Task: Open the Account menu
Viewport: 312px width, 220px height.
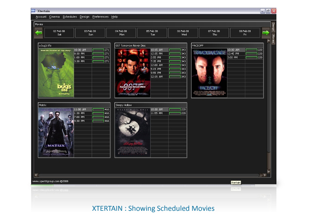Action: tap(41, 17)
